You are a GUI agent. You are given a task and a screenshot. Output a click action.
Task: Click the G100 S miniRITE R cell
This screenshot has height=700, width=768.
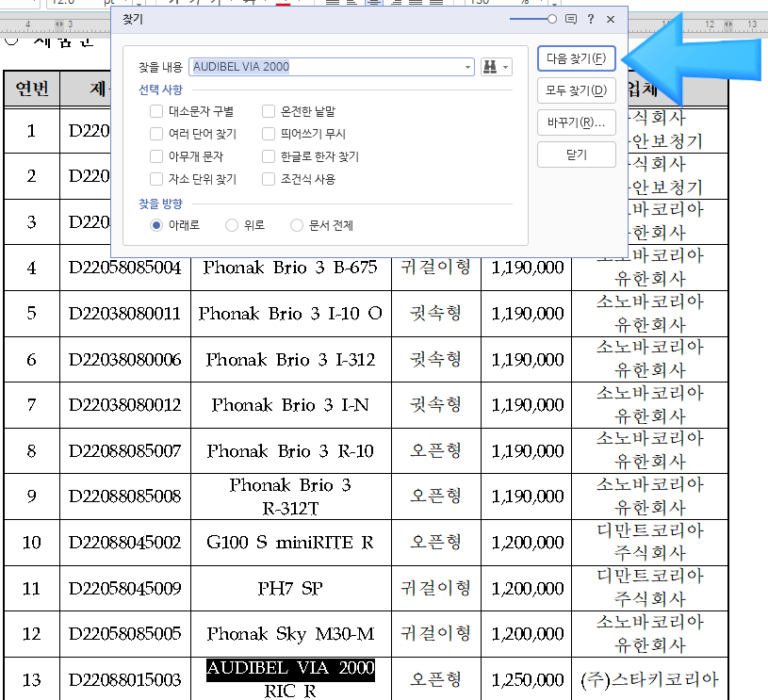point(290,543)
